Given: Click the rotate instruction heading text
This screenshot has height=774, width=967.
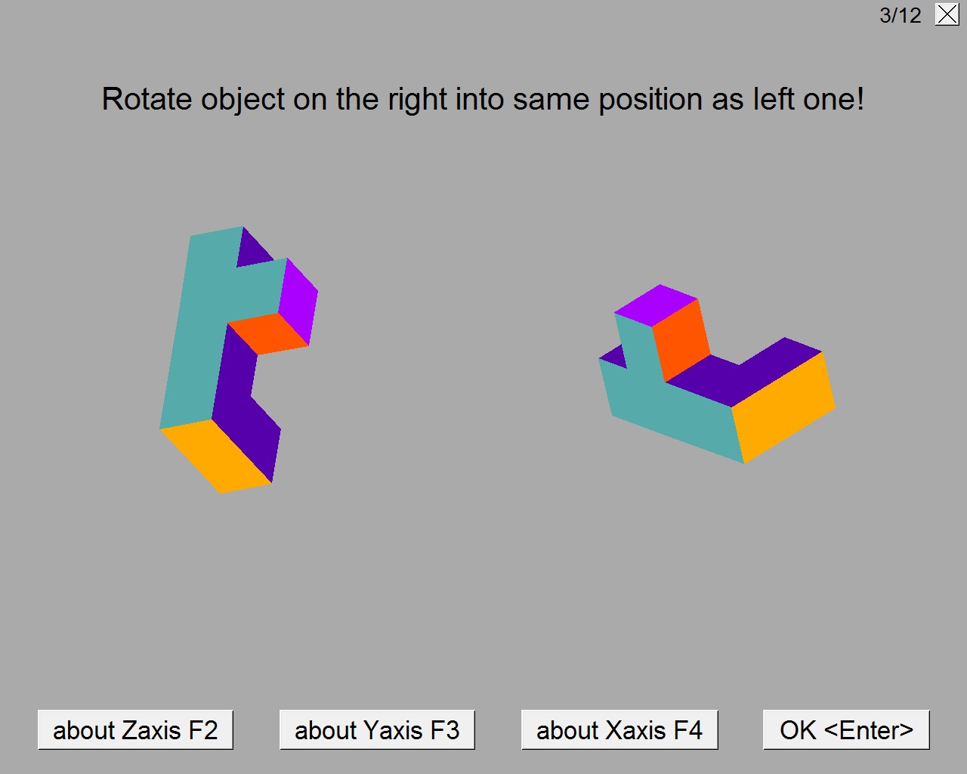Looking at the screenshot, I should [483, 99].
